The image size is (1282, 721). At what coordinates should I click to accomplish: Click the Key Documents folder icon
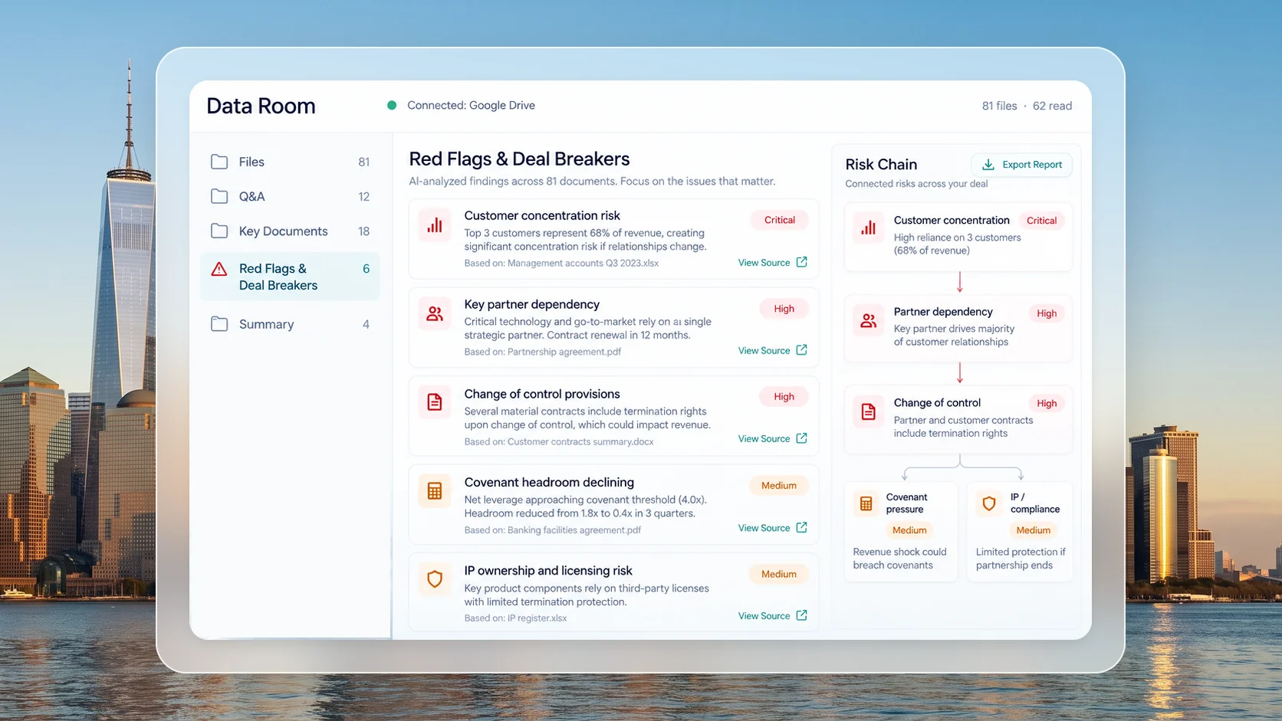point(219,231)
